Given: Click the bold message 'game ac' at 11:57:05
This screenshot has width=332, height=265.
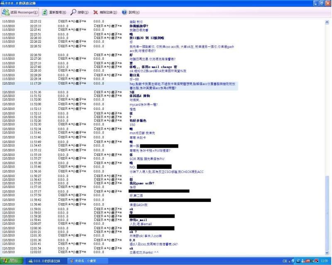Looking at the screenshot, I should coord(142,183).
